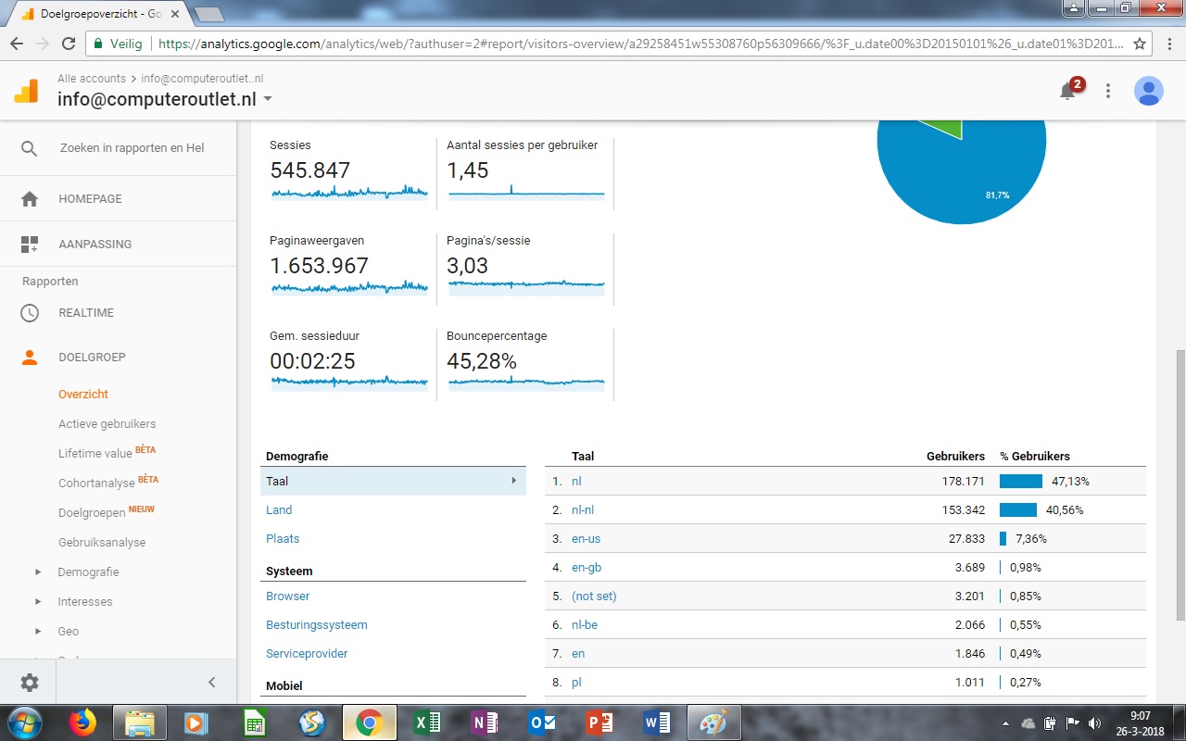Select the Serviceprovider dimension
Viewport: 1186px width, 741px height.
(x=307, y=654)
